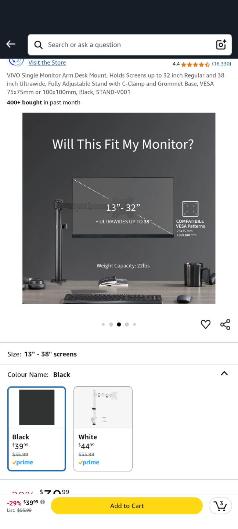Screen dimensions: 238x529
Task: Click the Add to Cart button
Action: [x=127, y=506]
